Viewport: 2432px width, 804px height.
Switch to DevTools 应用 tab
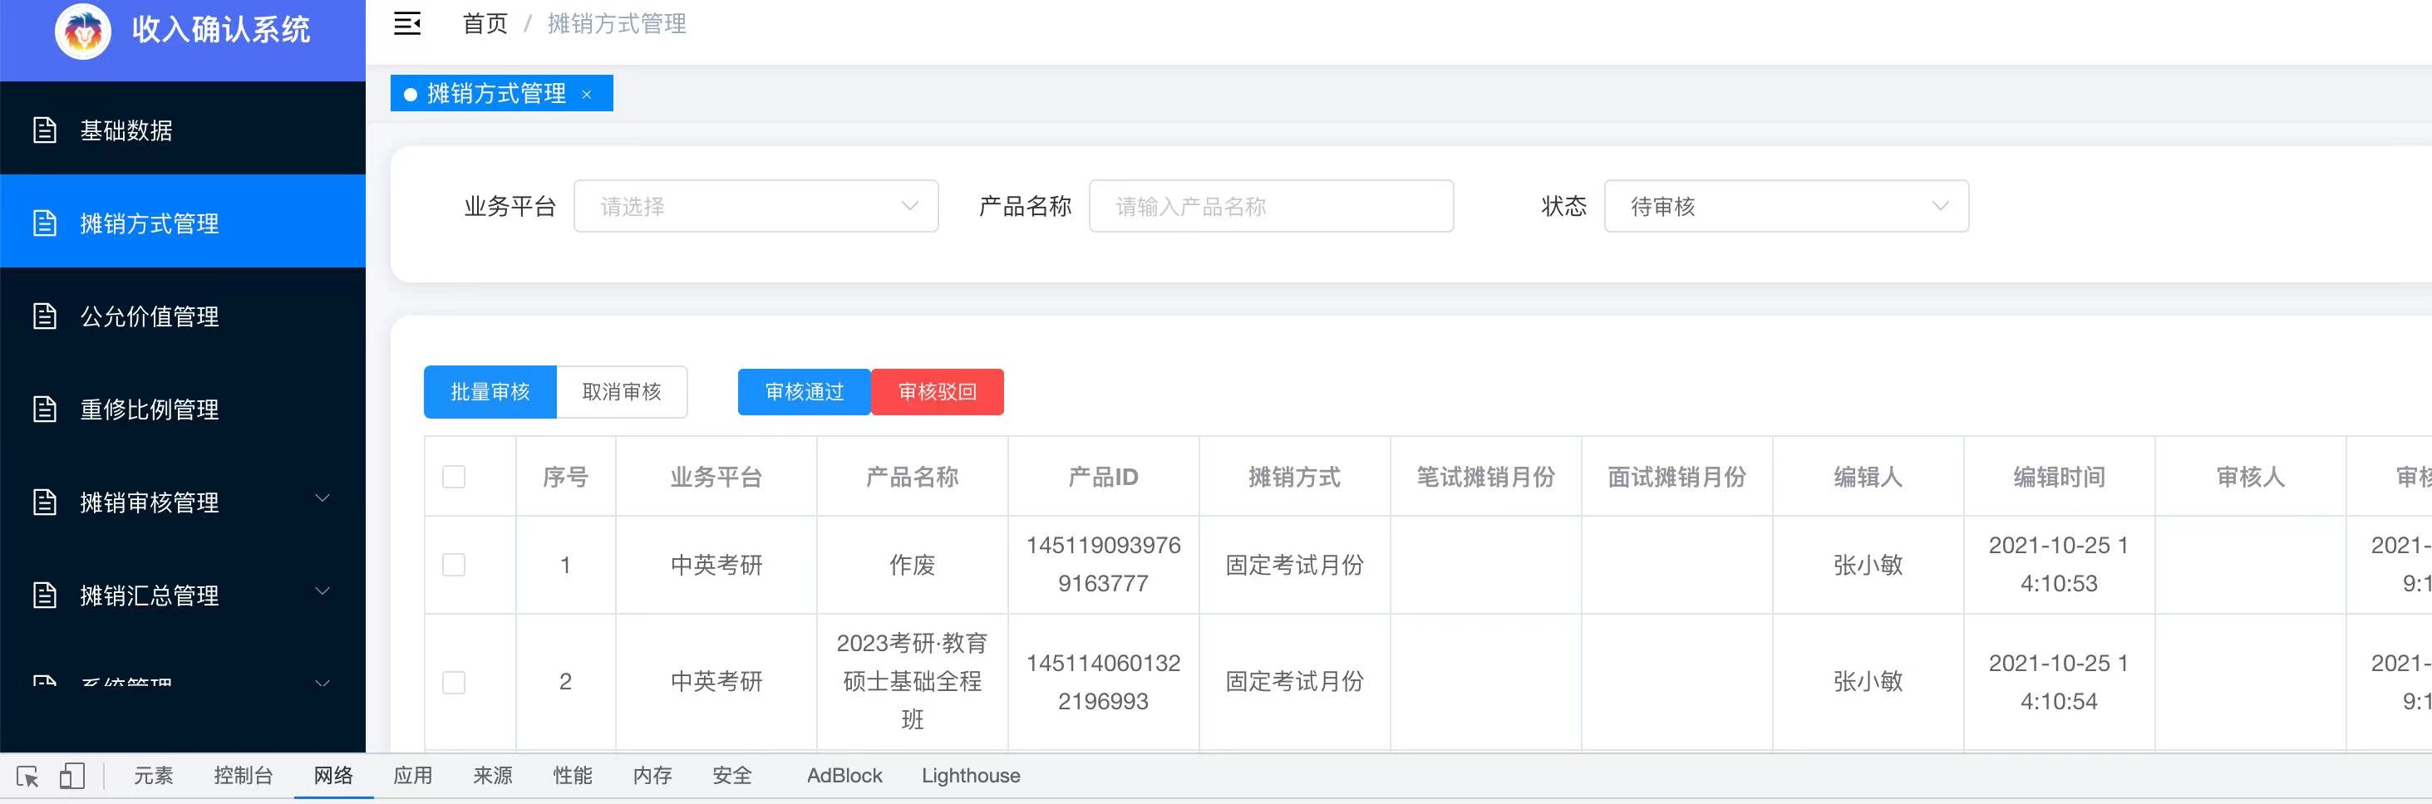pos(414,776)
